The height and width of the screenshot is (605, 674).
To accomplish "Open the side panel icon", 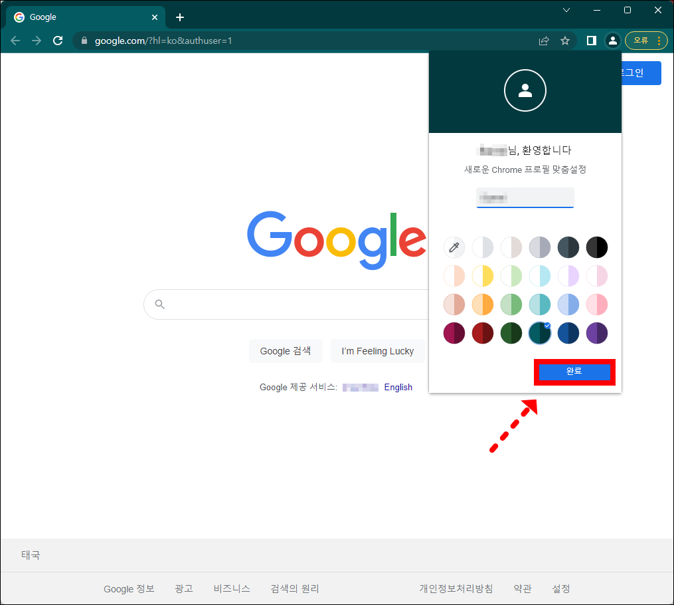I will (592, 41).
